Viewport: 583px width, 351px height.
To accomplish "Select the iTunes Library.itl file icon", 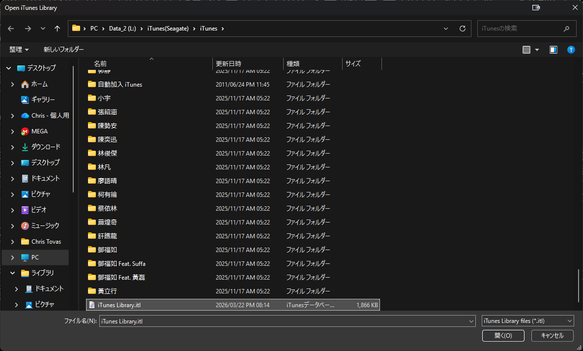I will tap(92, 305).
